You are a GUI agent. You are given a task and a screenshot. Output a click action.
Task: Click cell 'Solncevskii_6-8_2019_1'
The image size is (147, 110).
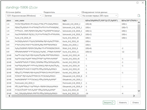[x=73, y=27]
